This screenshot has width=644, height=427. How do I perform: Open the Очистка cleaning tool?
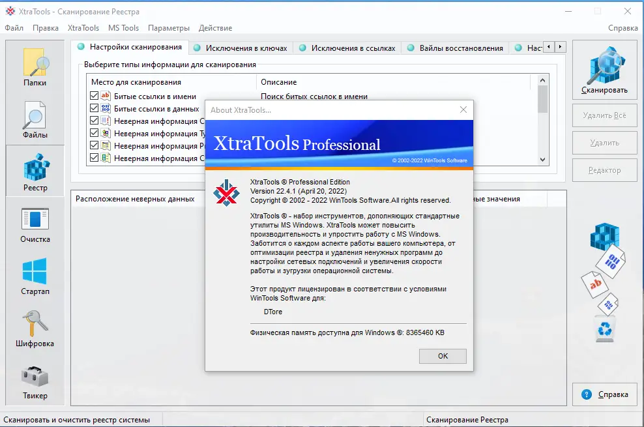[34, 224]
